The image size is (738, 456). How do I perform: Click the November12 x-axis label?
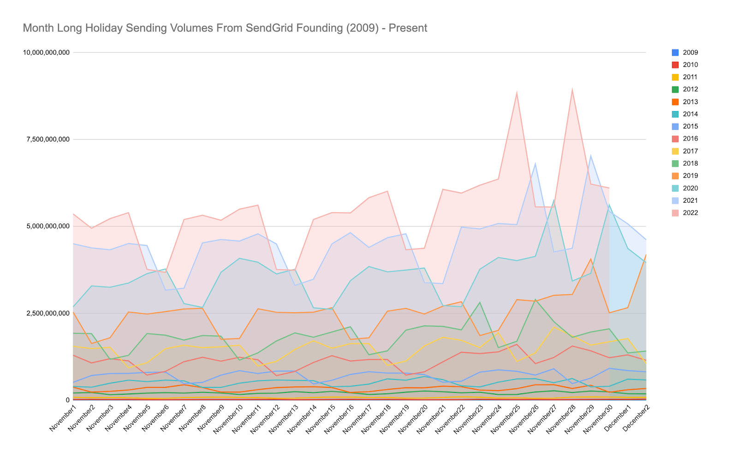click(264, 420)
